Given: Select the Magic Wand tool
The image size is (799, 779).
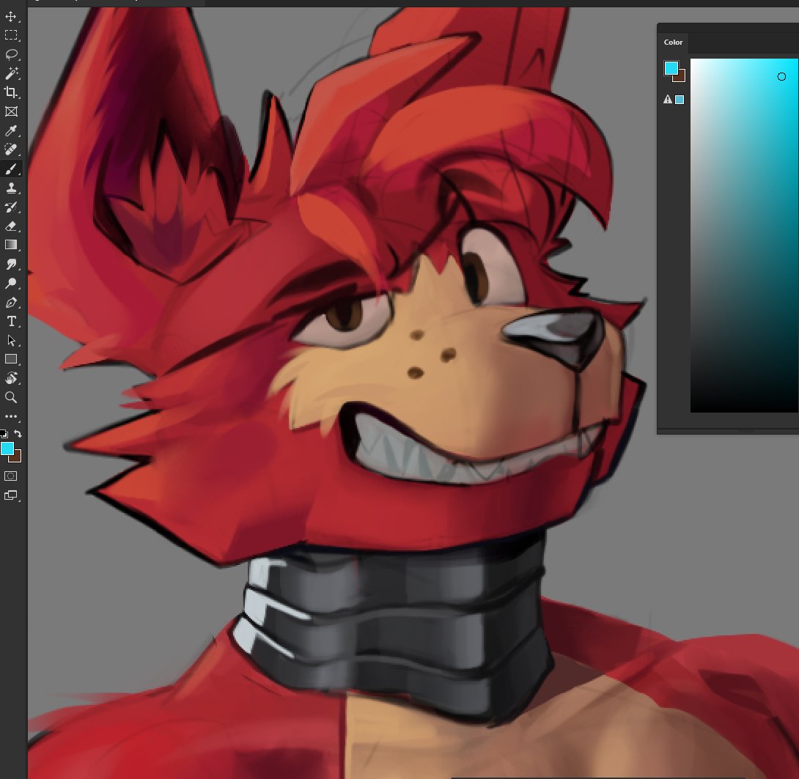Looking at the screenshot, I should tap(11, 73).
